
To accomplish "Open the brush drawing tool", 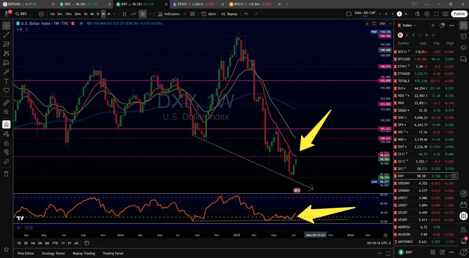I will tap(6, 72).
